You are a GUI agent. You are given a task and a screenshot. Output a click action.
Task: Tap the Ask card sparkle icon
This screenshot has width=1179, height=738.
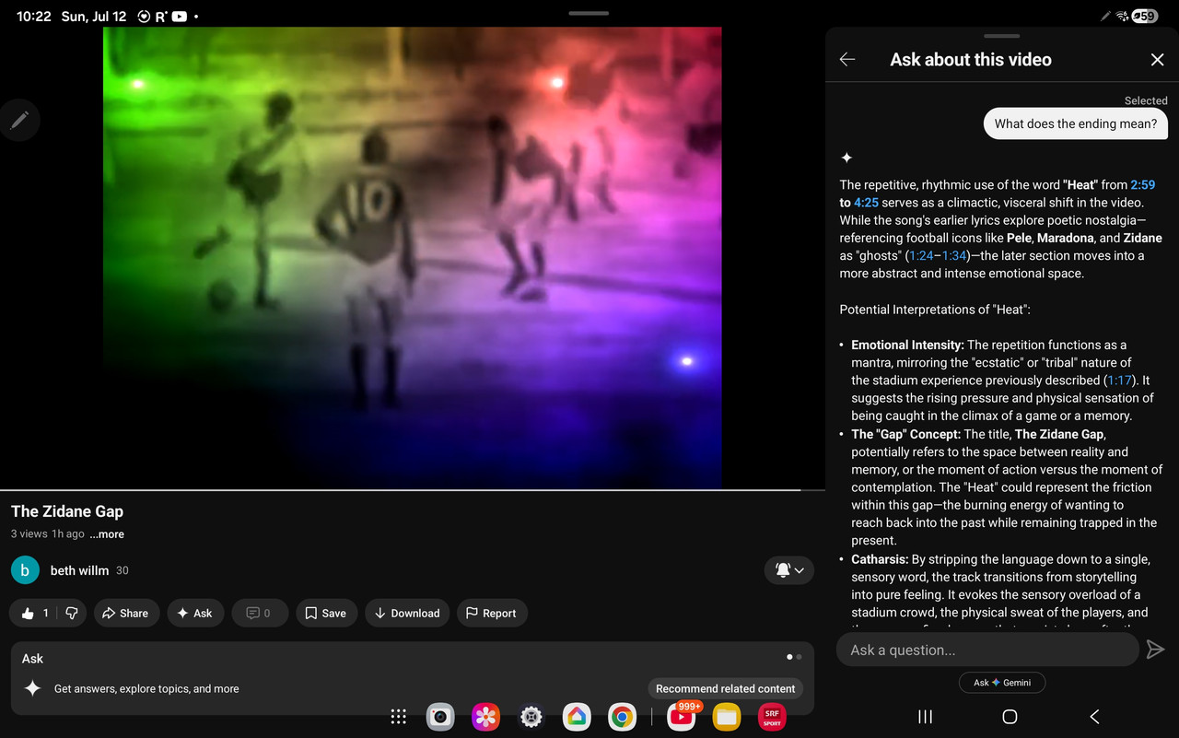click(x=32, y=688)
